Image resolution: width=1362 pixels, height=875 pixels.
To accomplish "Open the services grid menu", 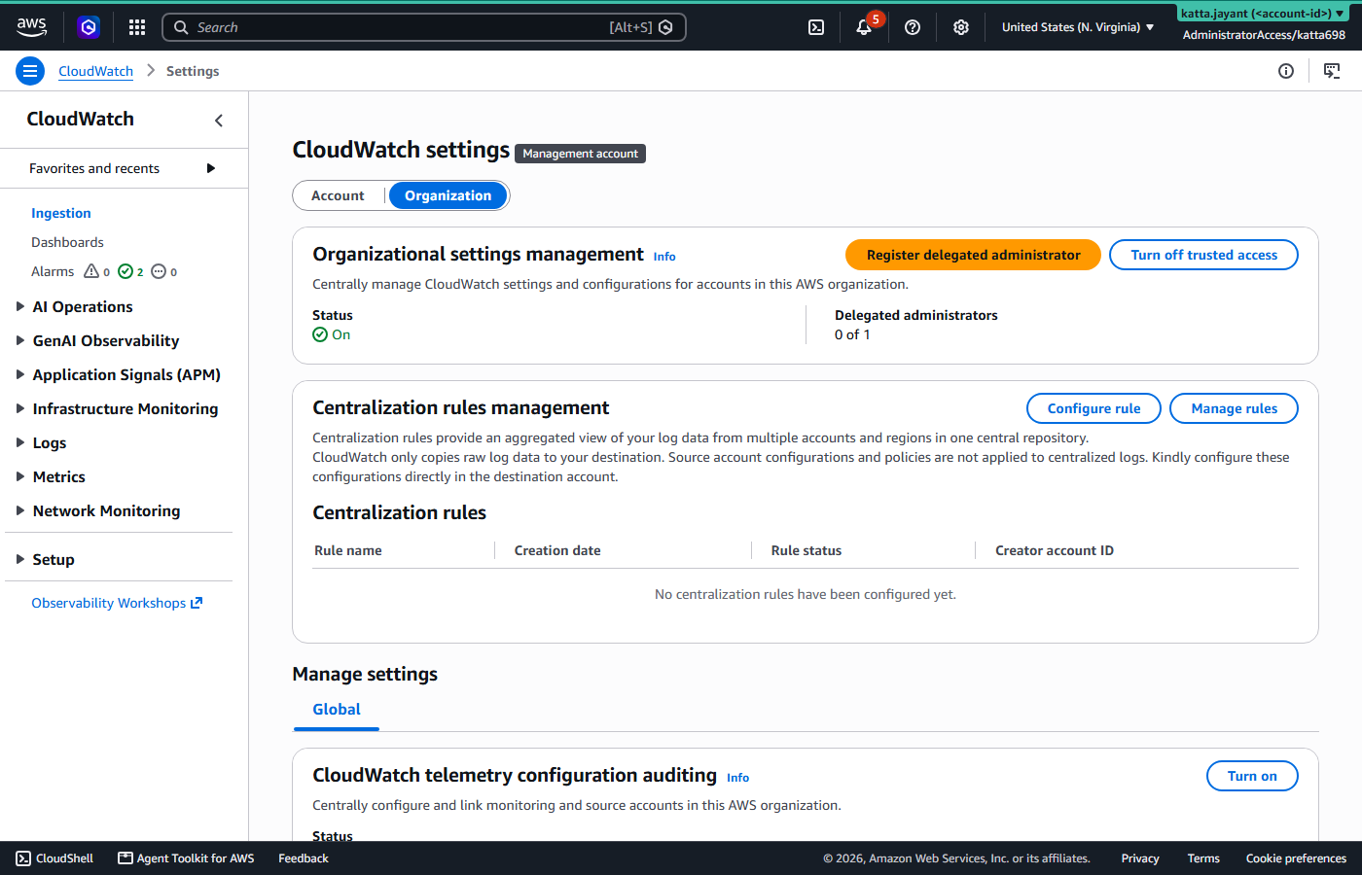I will (x=137, y=27).
